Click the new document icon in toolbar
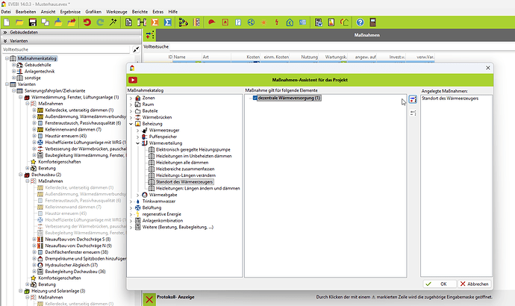The image size is (515, 306). click(x=7, y=22)
